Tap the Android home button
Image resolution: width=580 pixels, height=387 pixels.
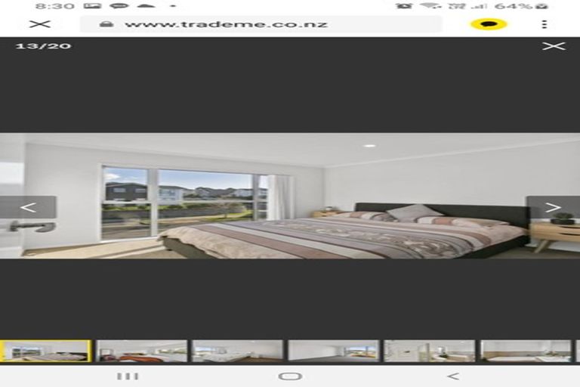tap(290, 376)
